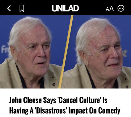The image size is (131, 117).
Task: Click the jacket button in the right photo
Action: pos(127,87)
